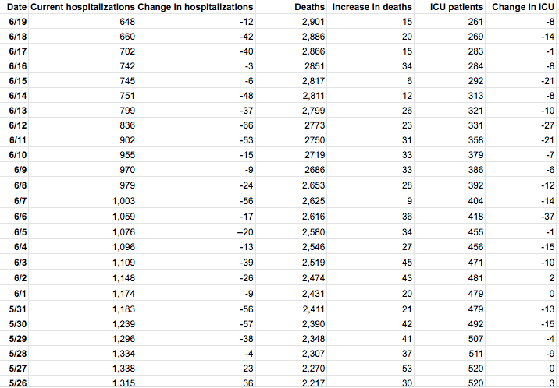Click the Change in hospitalizations header
559x388 pixels.
(x=195, y=7)
